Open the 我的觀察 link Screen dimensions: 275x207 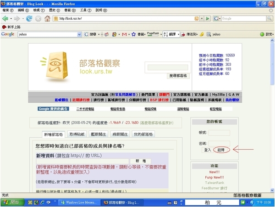pos(232,100)
